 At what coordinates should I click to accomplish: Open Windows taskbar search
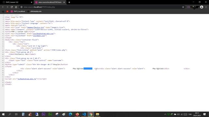click(10, 114)
